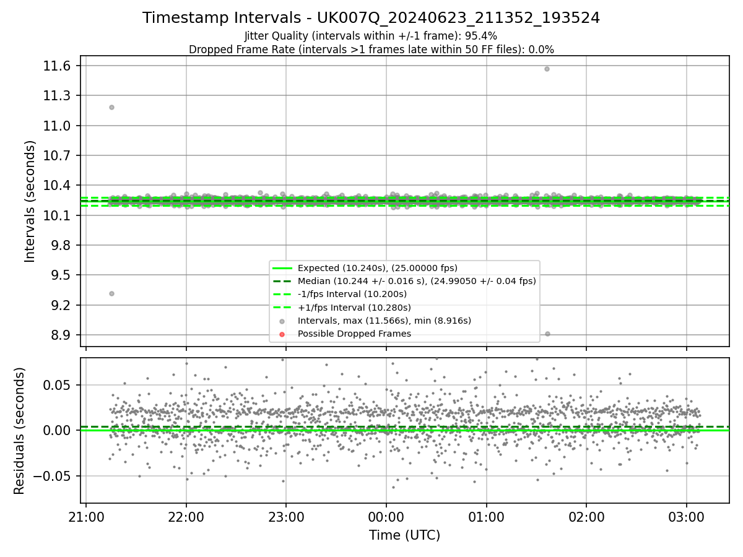Click the solid green line sample in the legend
Image resolution: width=743 pixels, height=557 pixels.
pos(282,268)
